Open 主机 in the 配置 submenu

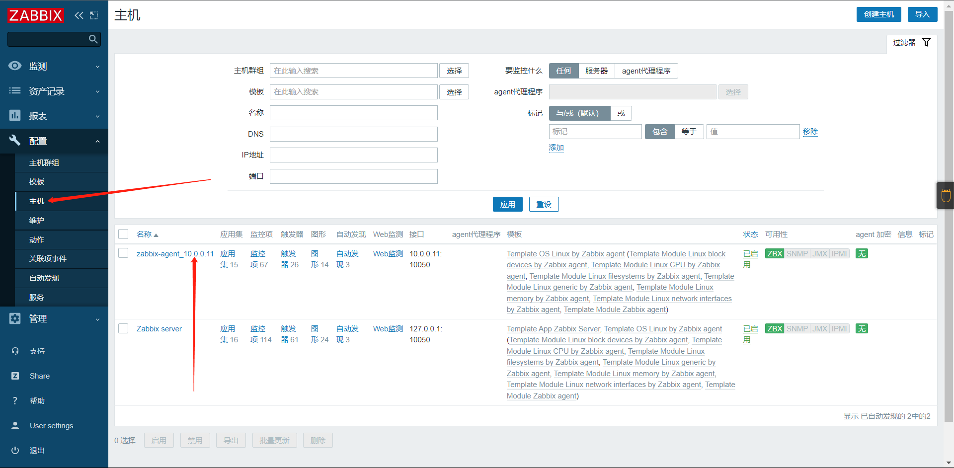point(62,201)
